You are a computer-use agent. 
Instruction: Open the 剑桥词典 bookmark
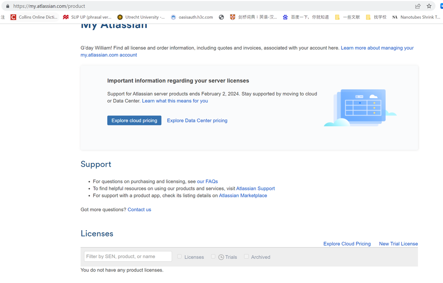[253, 17]
